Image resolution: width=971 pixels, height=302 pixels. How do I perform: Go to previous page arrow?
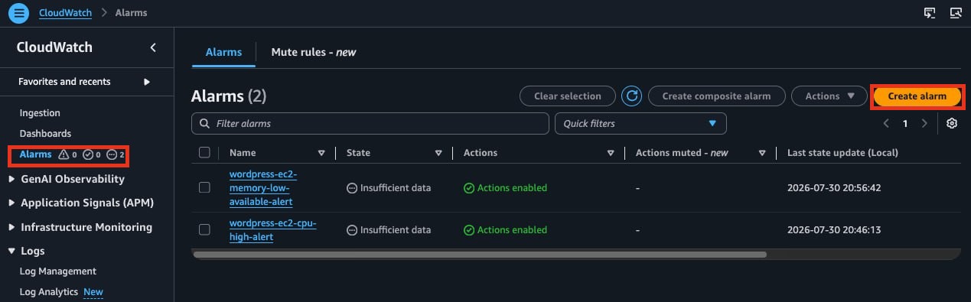886,123
